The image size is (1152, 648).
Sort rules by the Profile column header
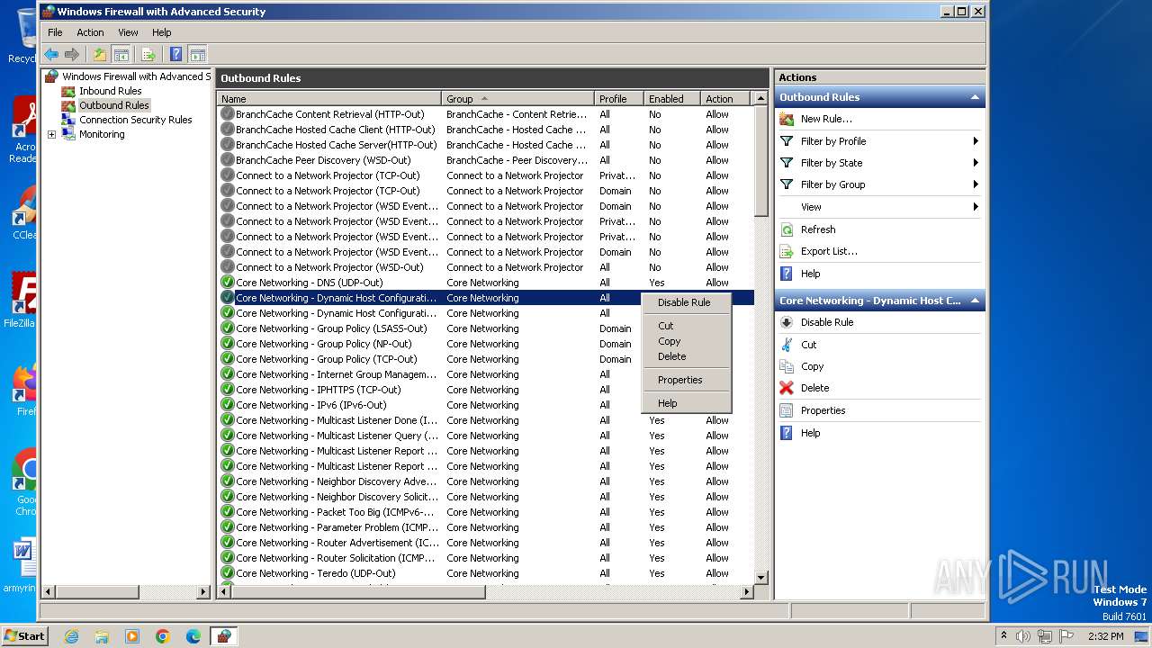[x=619, y=99]
